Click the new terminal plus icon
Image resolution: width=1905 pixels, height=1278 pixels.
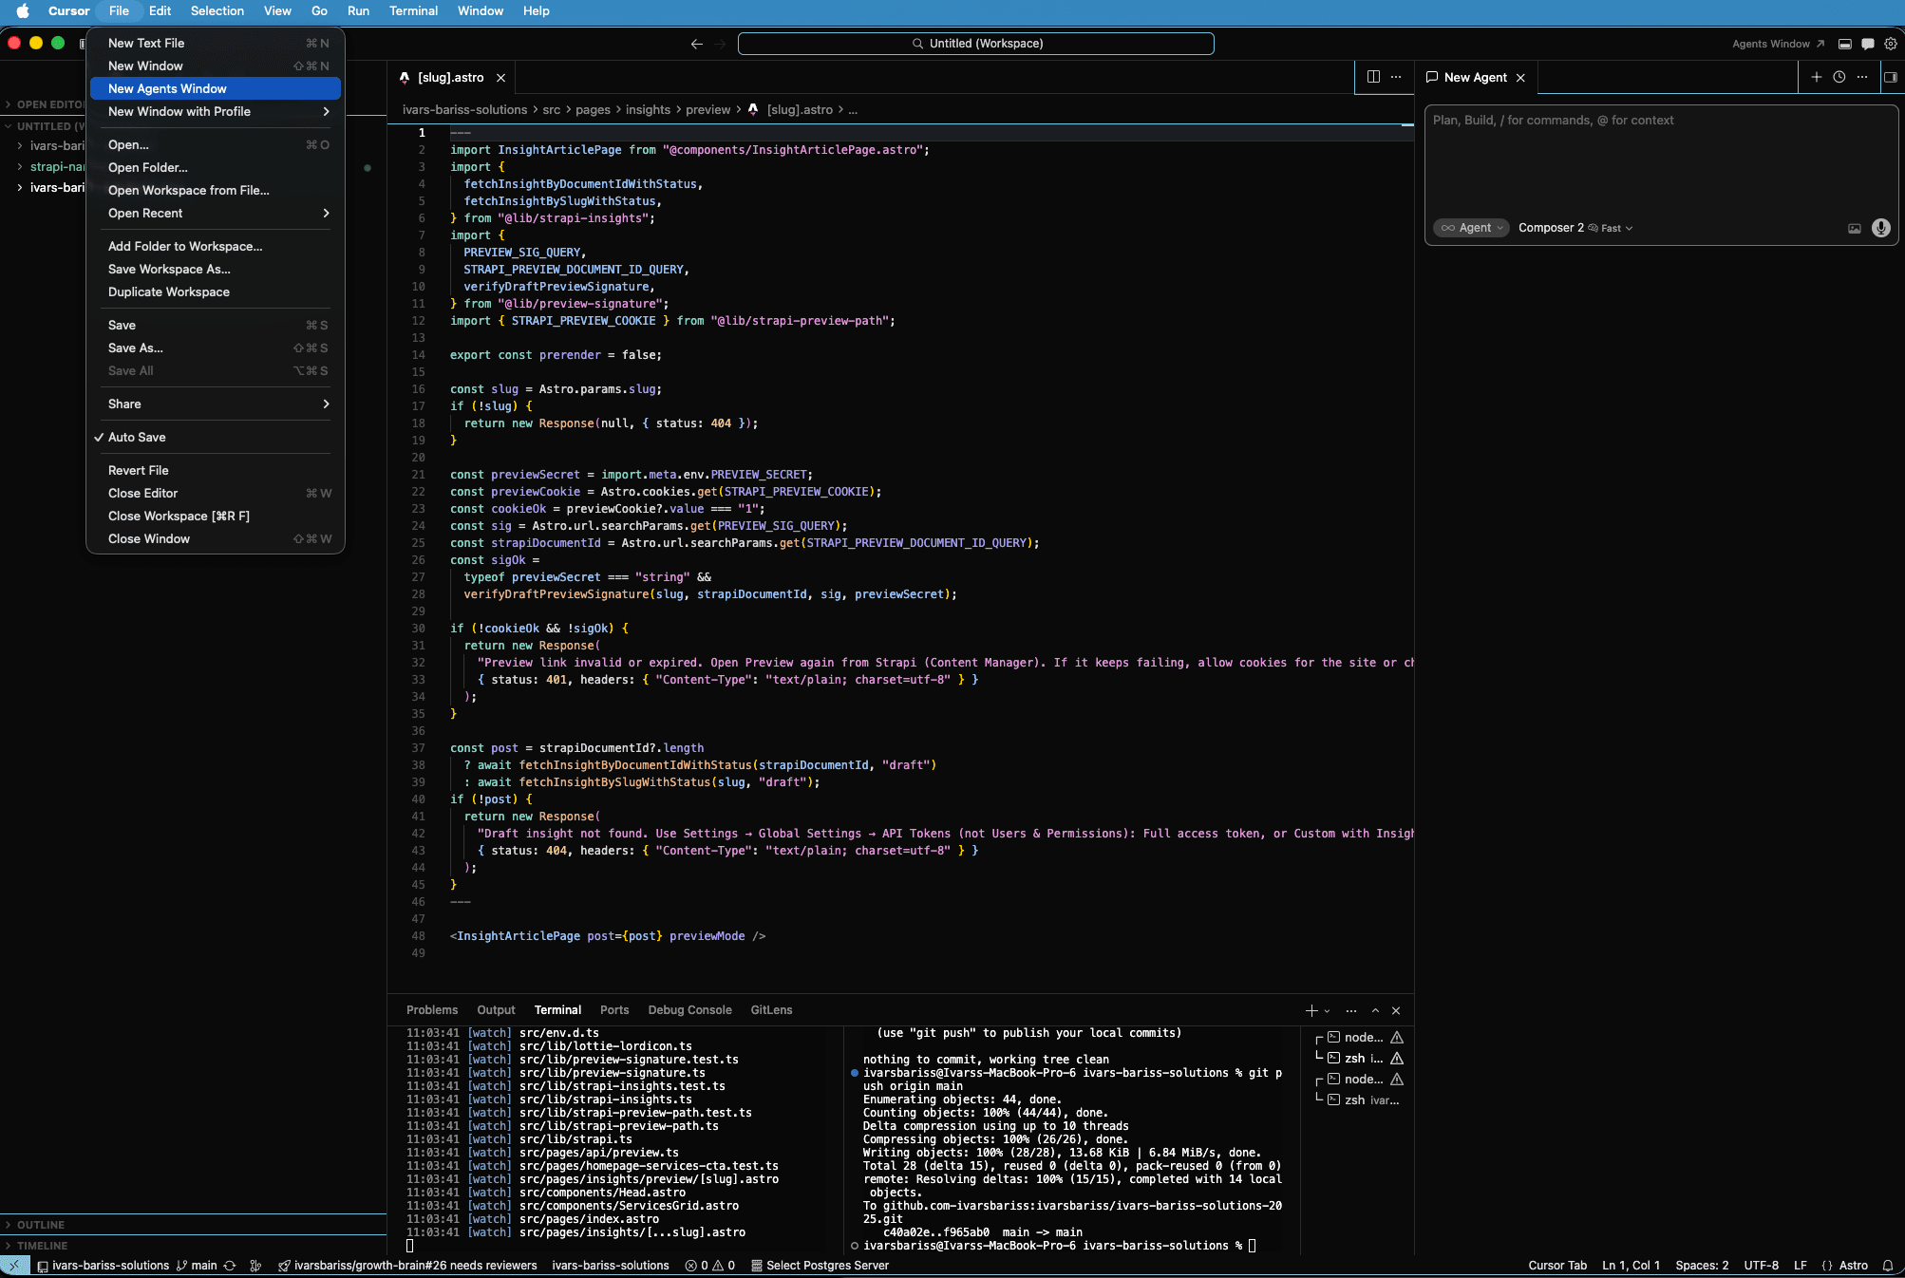point(1311,1010)
